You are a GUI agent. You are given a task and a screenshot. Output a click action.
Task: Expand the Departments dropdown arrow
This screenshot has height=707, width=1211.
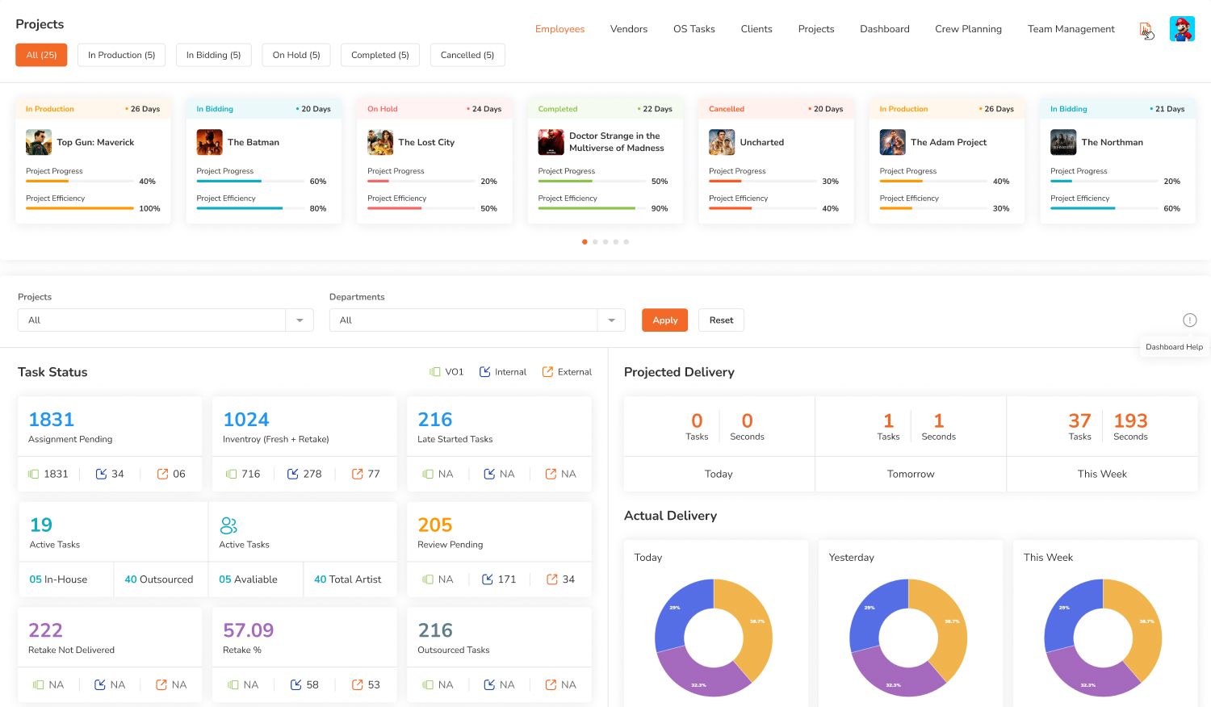pyautogui.click(x=611, y=320)
